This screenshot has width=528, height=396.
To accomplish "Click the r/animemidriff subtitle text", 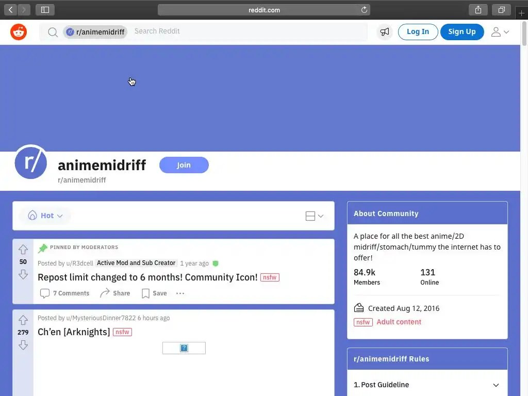I will (82, 180).
